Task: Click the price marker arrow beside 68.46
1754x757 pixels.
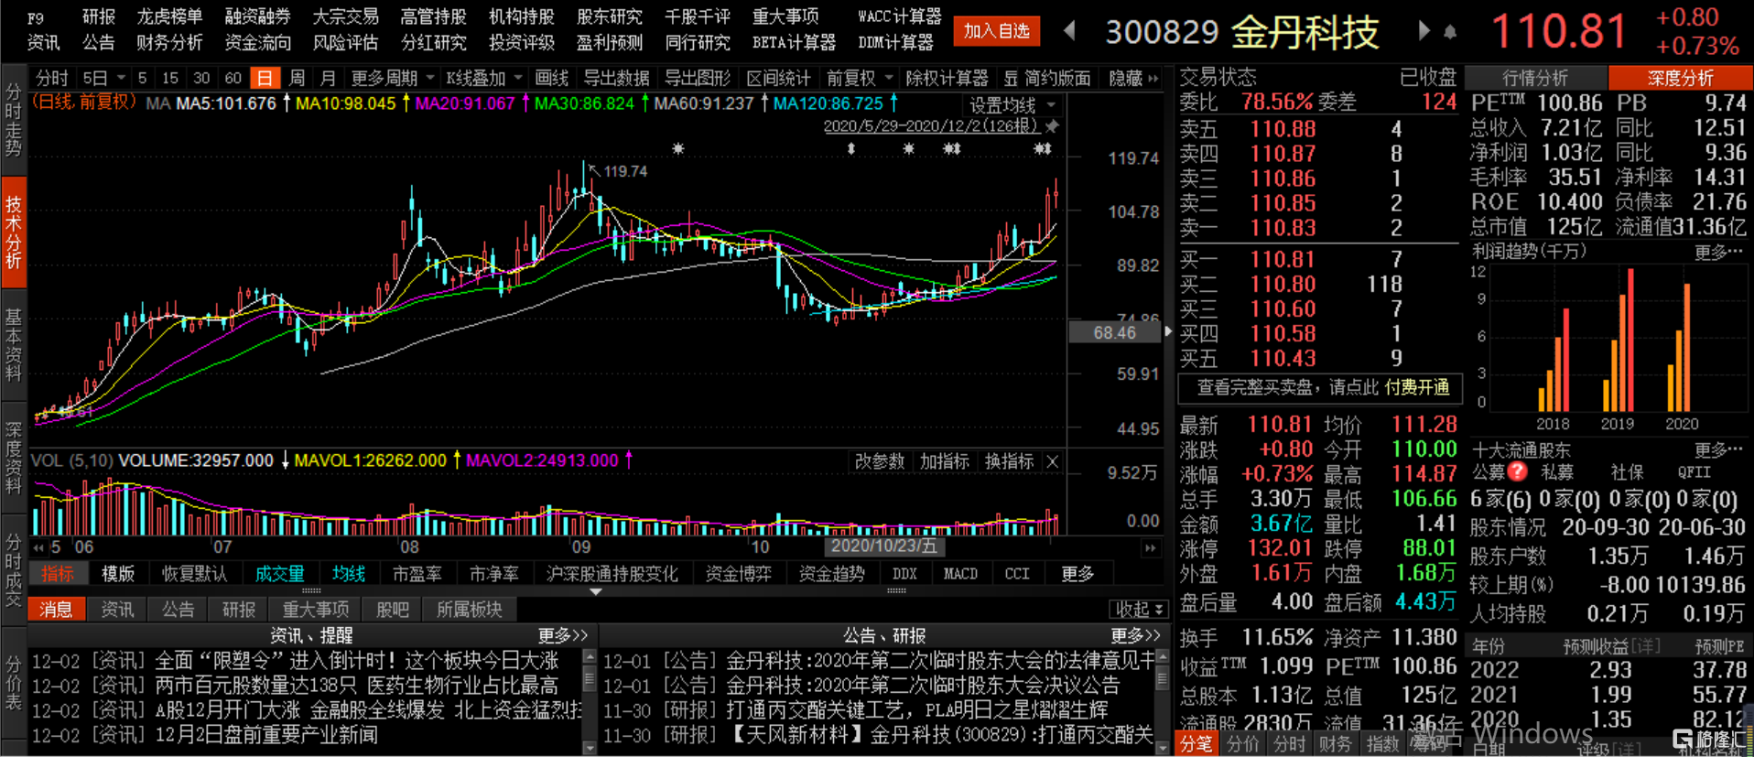Action: pos(1168,332)
